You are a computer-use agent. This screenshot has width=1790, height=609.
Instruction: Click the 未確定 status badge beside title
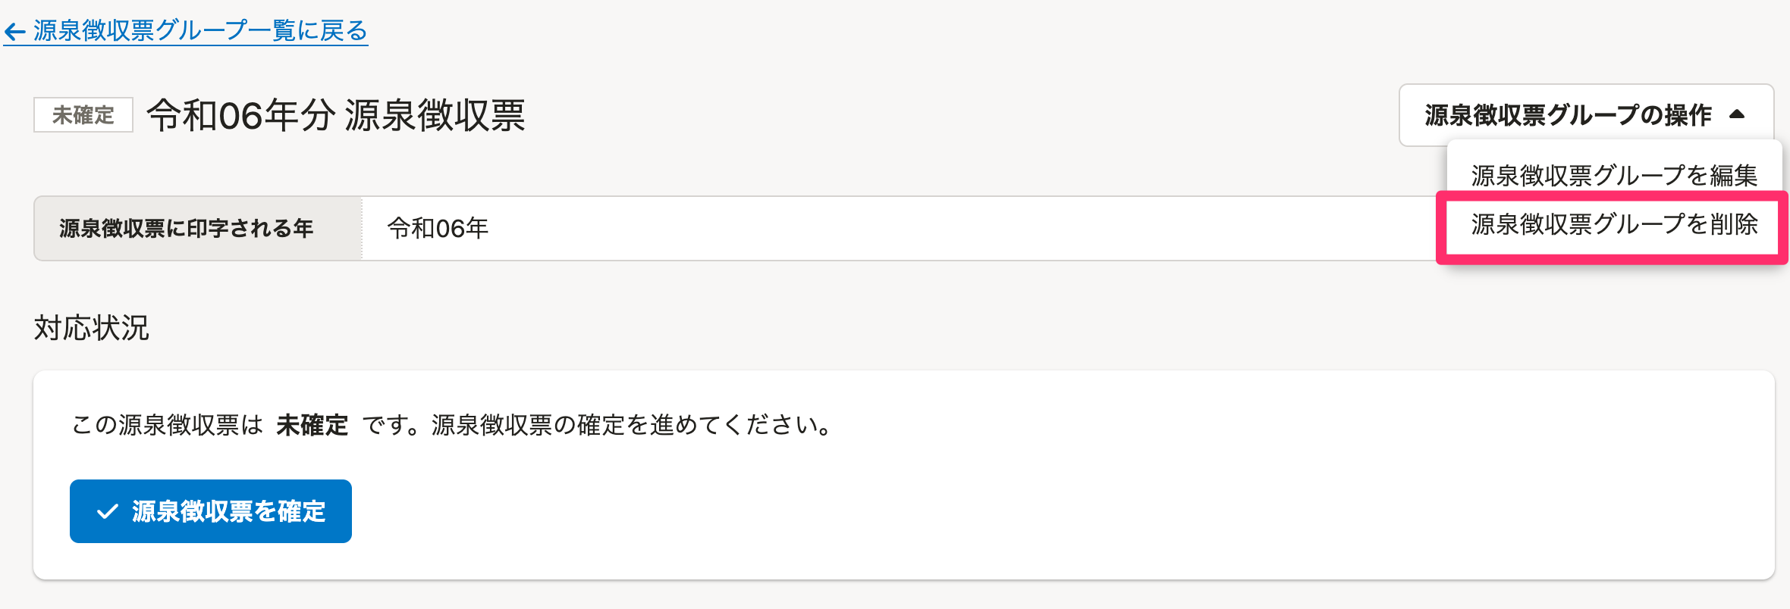(83, 115)
